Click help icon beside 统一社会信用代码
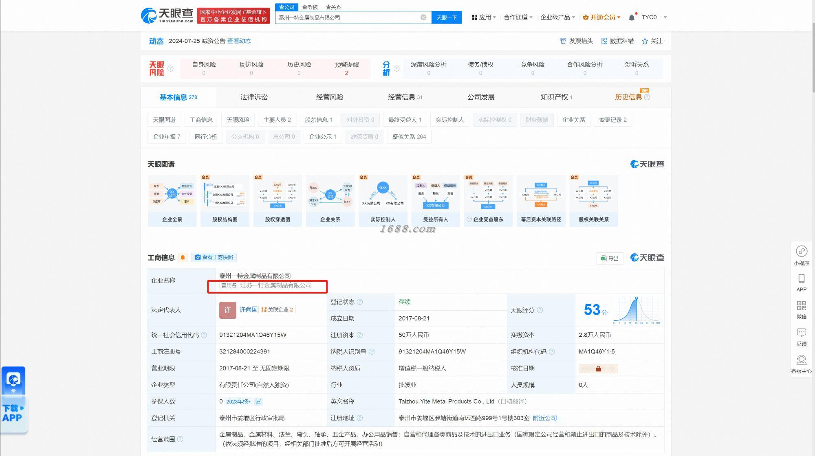815x456 pixels. [204, 335]
